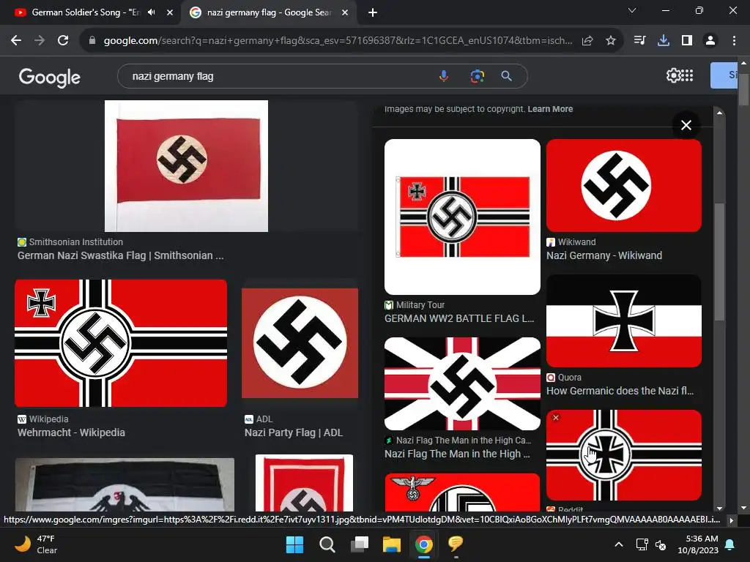Viewport: 750px width, 562px height.
Task: Open GERMAN WW2 BATTLE FLAG link
Action: (x=459, y=318)
